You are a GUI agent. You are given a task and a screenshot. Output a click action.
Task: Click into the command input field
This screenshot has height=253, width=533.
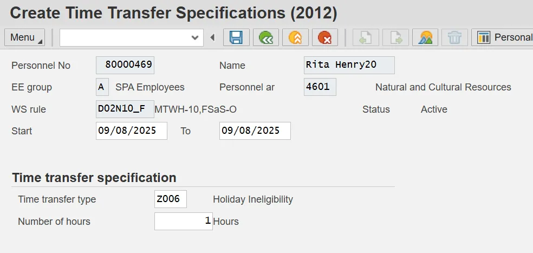click(x=125, y=37)
